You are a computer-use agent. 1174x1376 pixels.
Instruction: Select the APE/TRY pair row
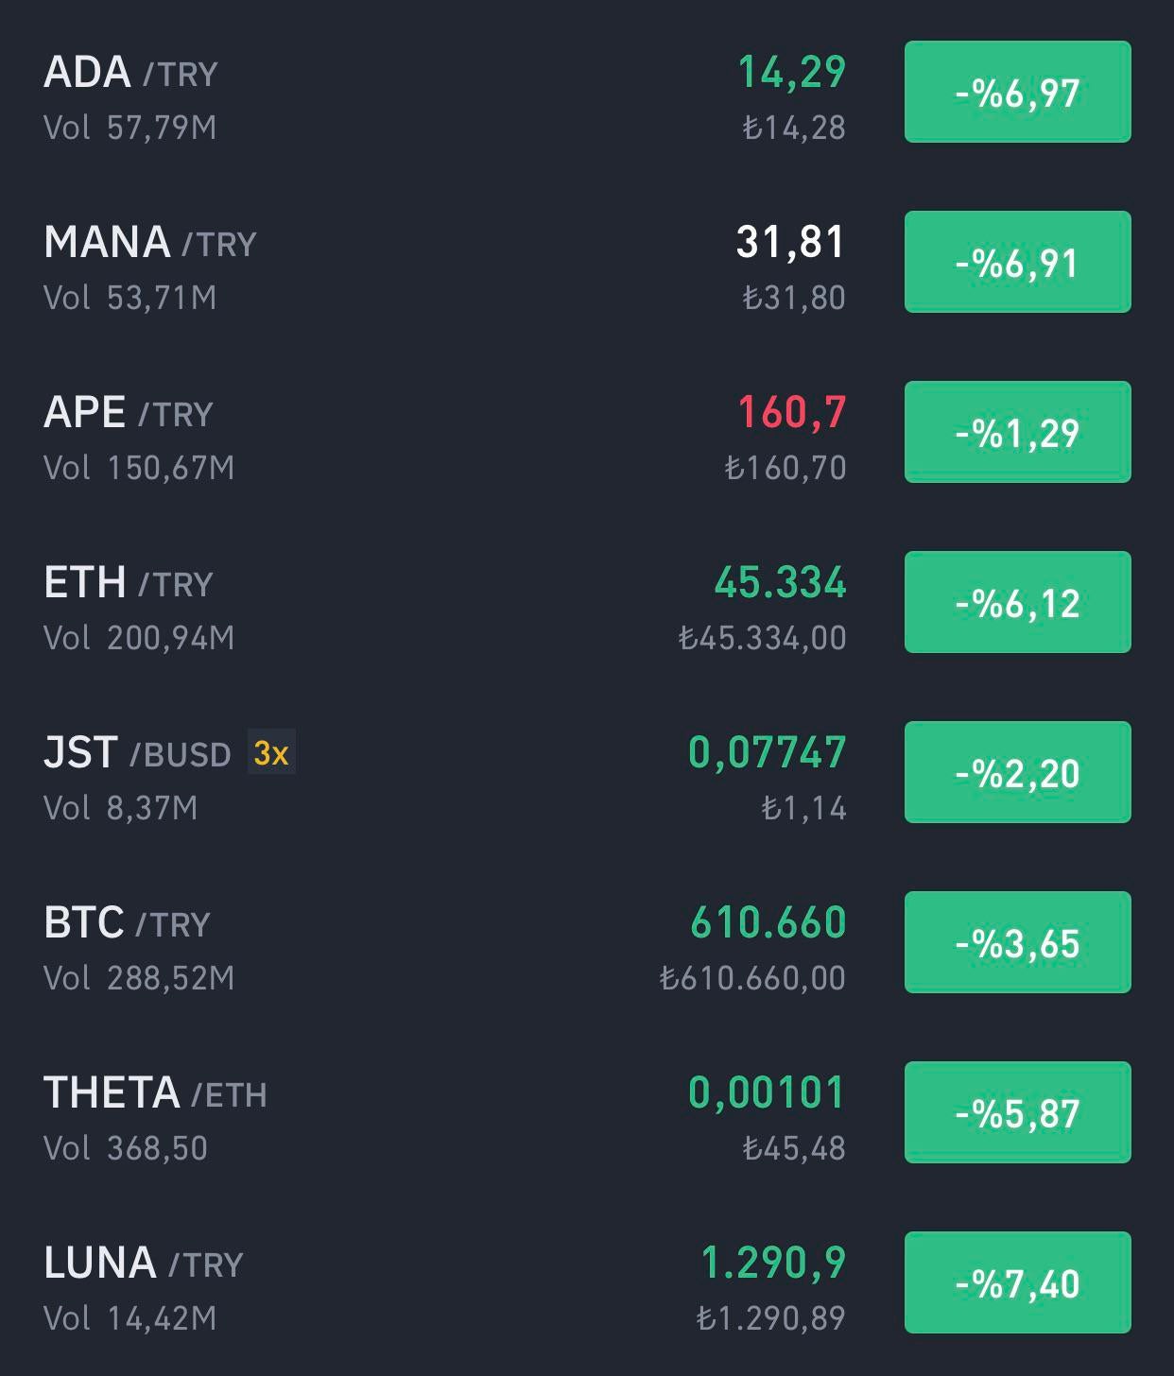[587, 435]
